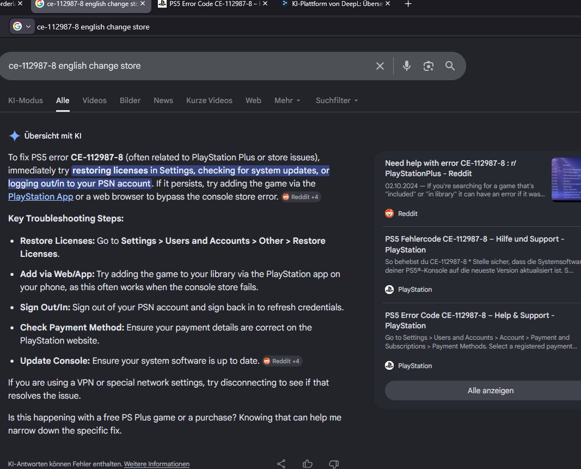Click the Reddit source icon under first result
This screenshot has height=469, width=581.
click(389, 213)
